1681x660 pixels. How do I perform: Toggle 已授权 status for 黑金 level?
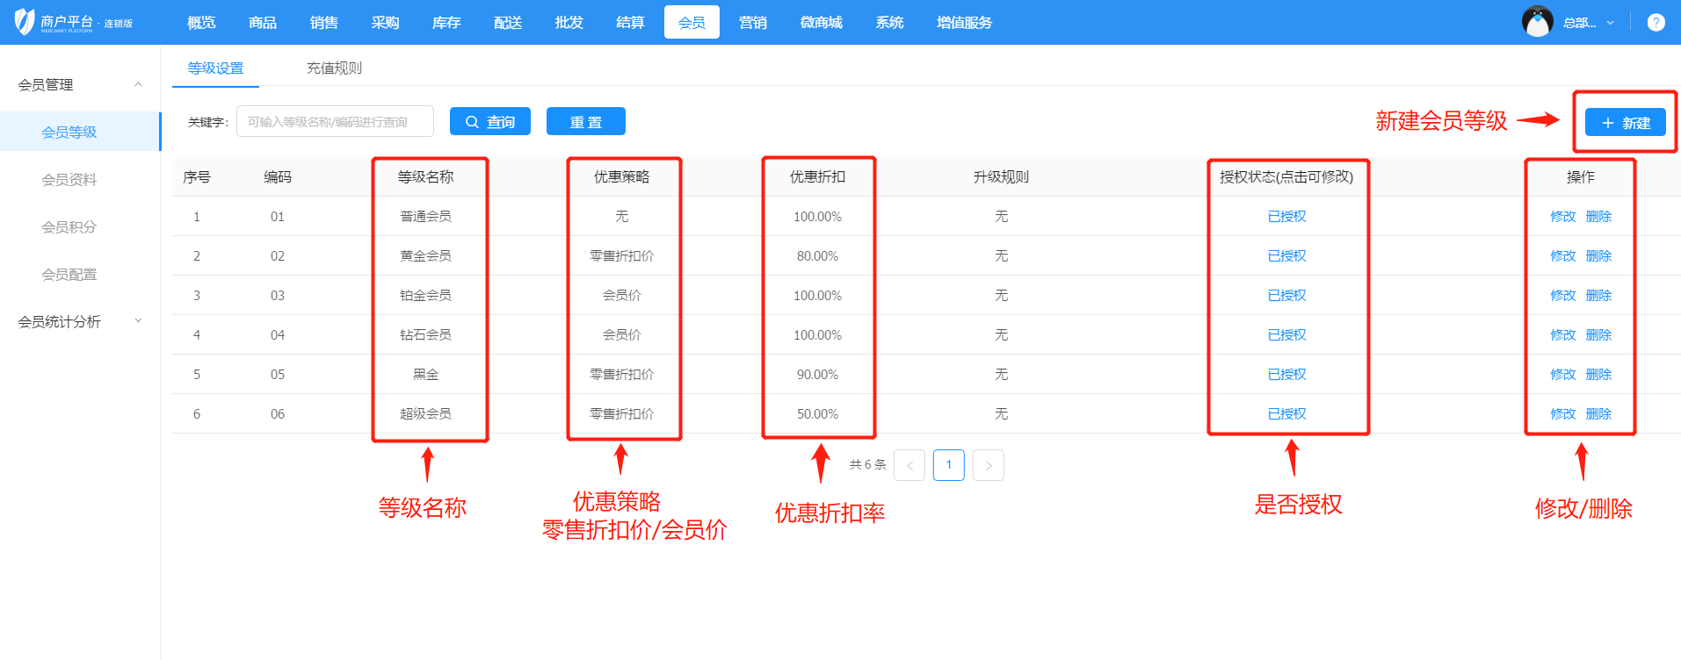click(x=1286, y=375)
